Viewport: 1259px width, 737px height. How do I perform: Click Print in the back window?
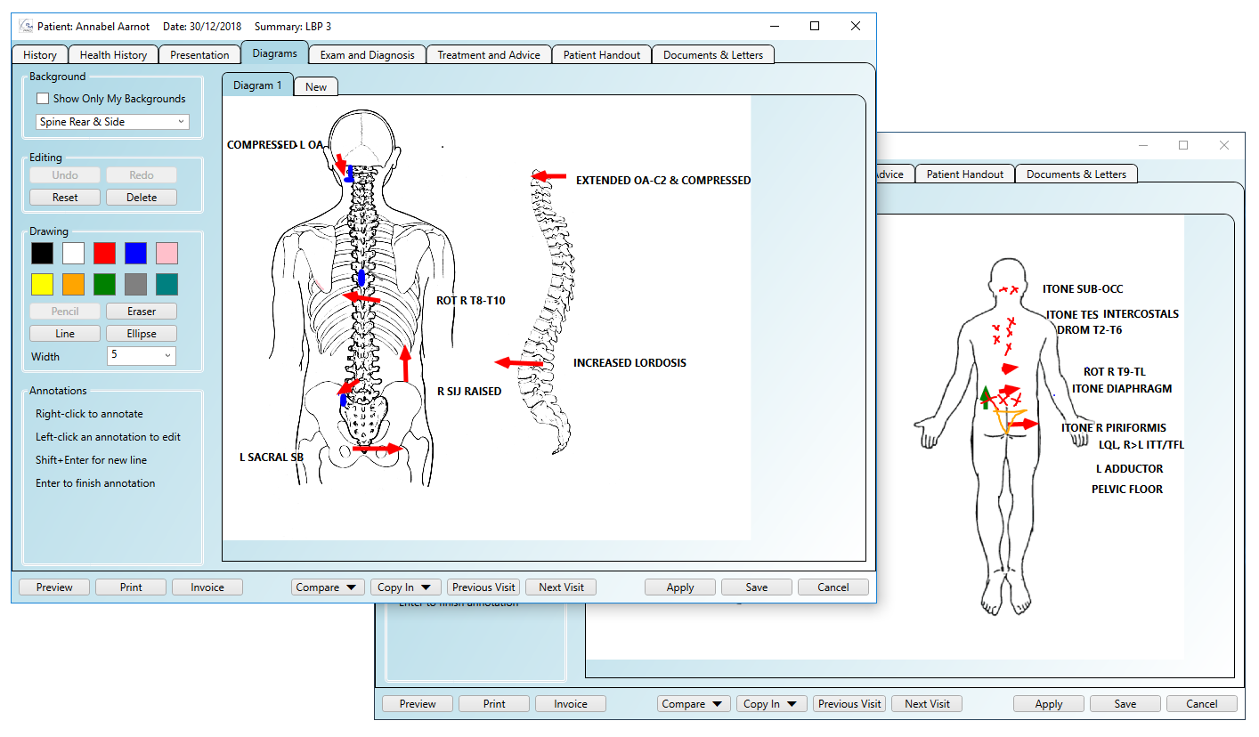pyautogui.click(x=494, y=704)
